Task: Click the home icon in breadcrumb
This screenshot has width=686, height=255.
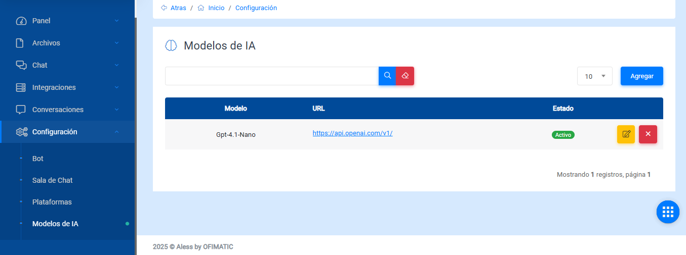Action: click(x=201, y=8)
